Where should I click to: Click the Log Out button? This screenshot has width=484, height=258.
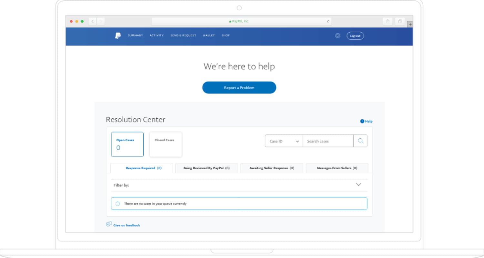pos(355,36)
